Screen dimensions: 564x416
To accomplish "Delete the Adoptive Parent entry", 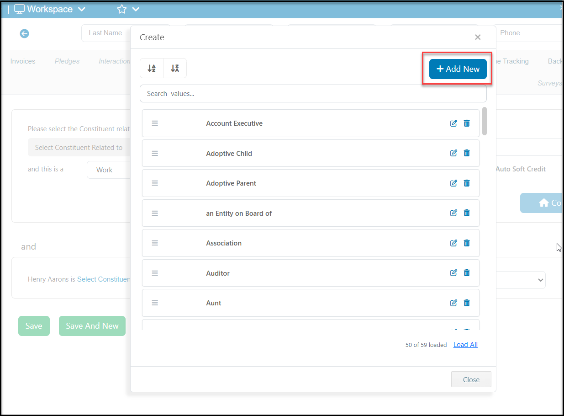I will click(467, 183).
